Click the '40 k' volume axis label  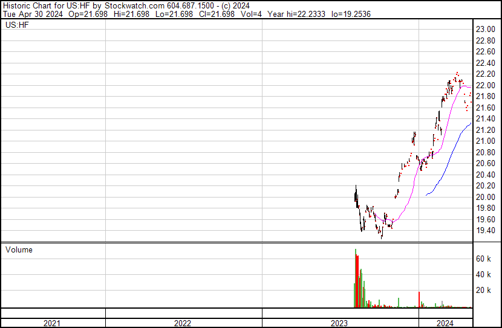pyautogui.click(x=483, y=275)
